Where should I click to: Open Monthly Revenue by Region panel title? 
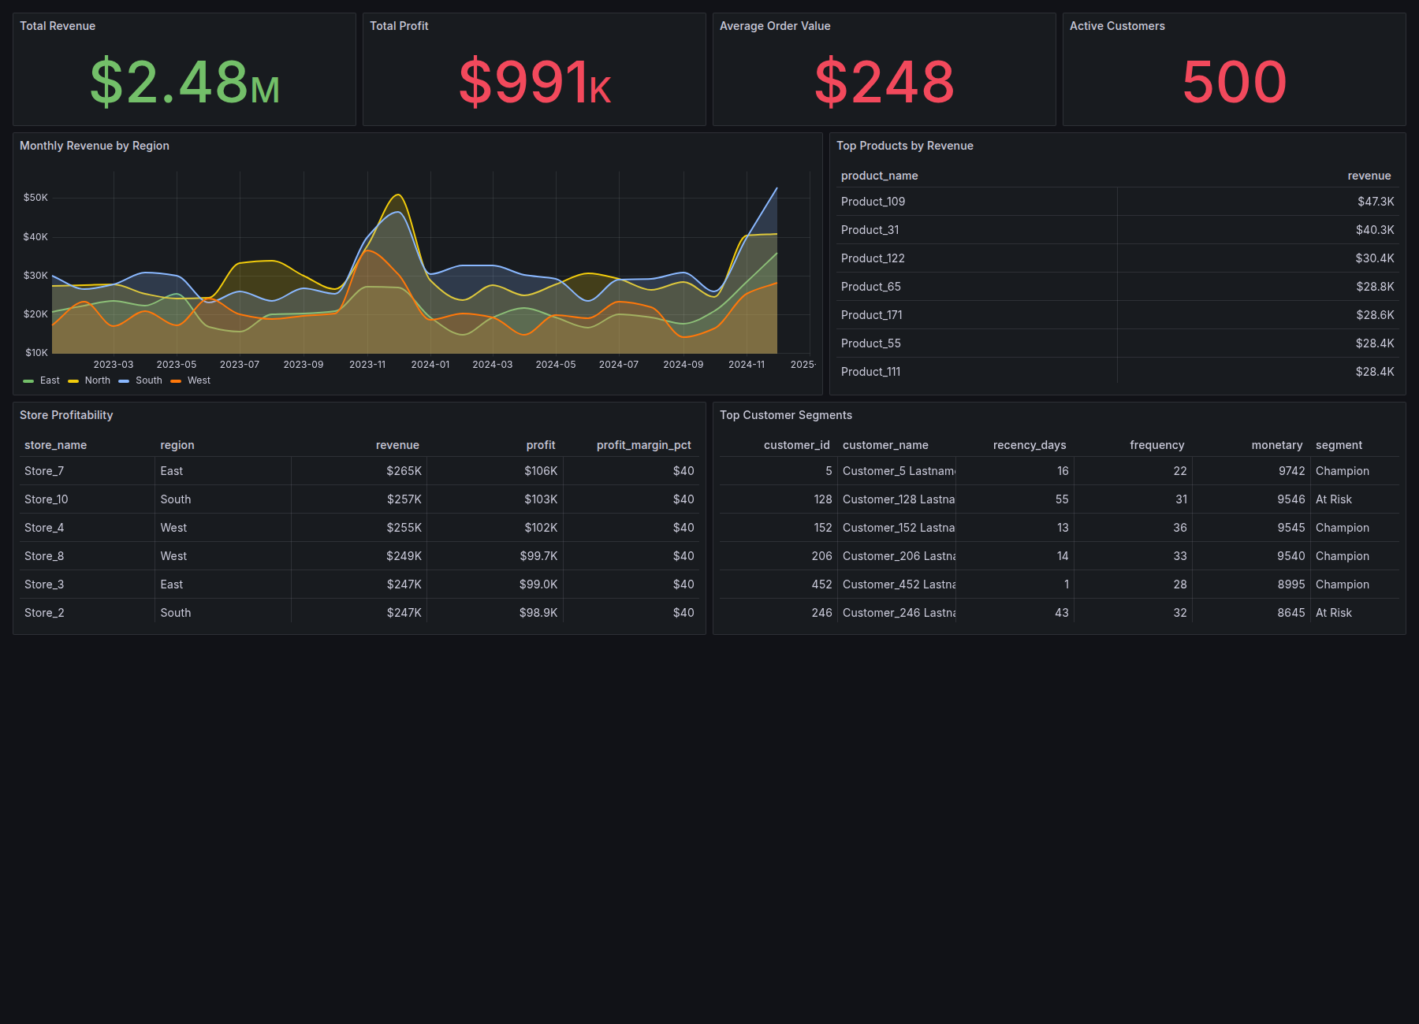(x=95, y=146)
